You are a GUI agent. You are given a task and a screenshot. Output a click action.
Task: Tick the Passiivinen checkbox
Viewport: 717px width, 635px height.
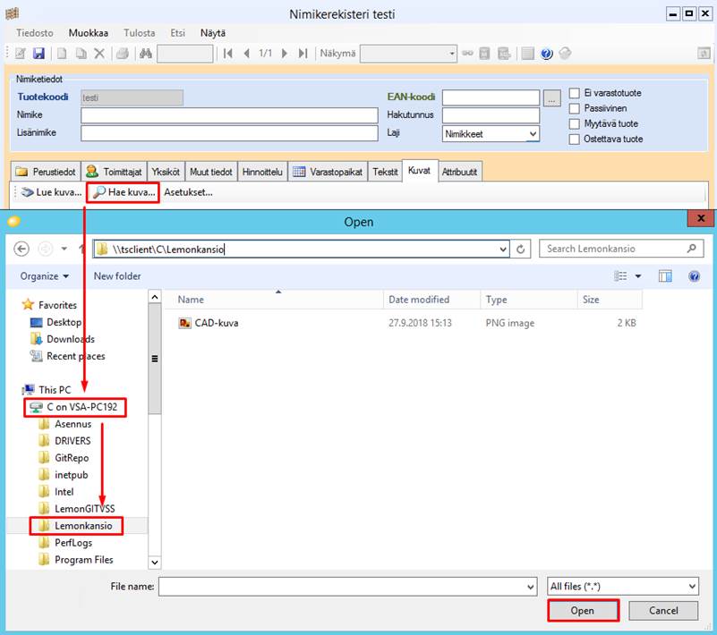[575, 109]
